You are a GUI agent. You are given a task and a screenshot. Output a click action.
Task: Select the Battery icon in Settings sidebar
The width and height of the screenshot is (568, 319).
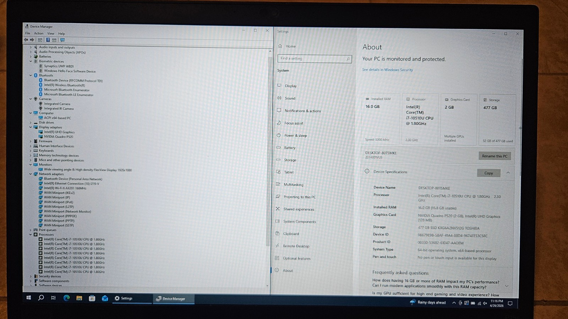(278, 147)
